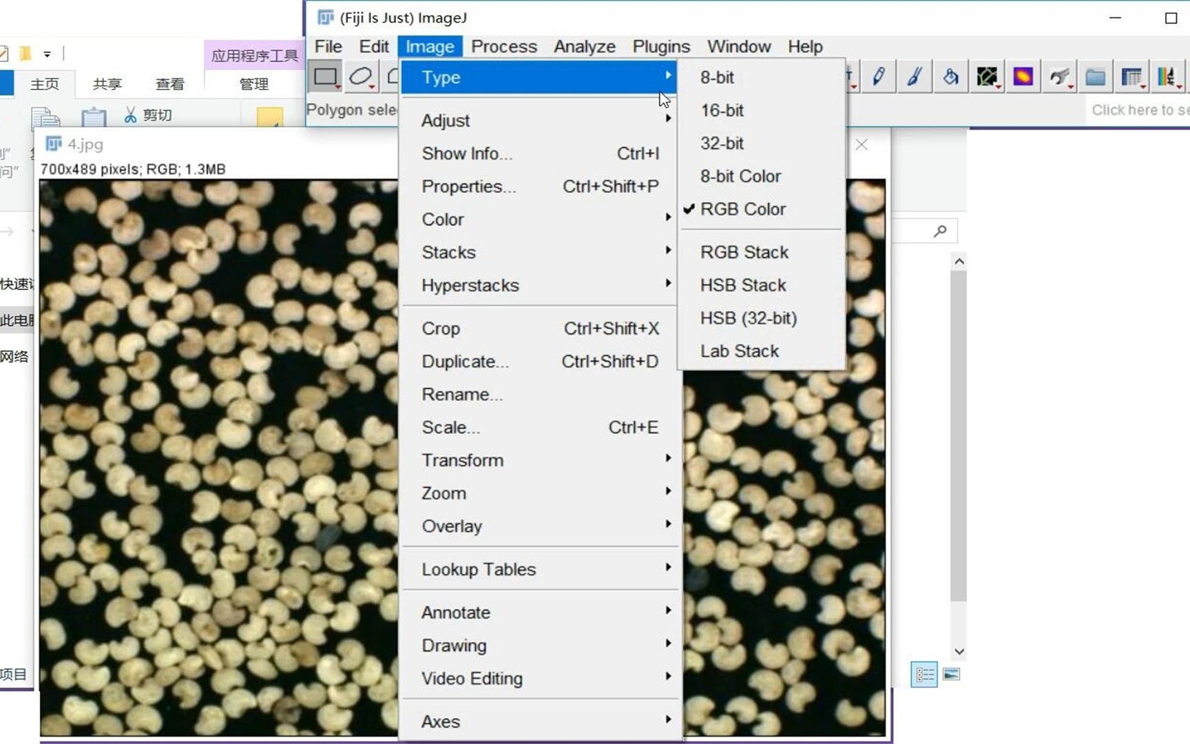
Task: Open the developer menu wrench icon
Action: pos(1060,76)
